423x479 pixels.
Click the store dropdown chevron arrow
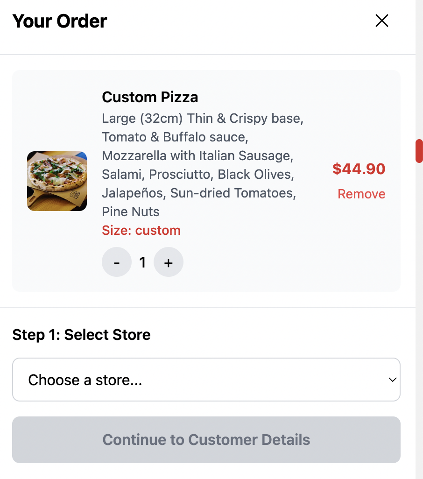tap(393, 380)
